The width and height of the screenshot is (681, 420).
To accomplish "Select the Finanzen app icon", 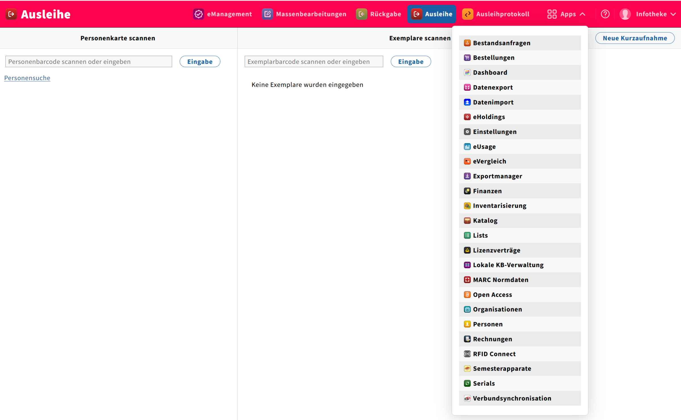I will pos(467,191).
